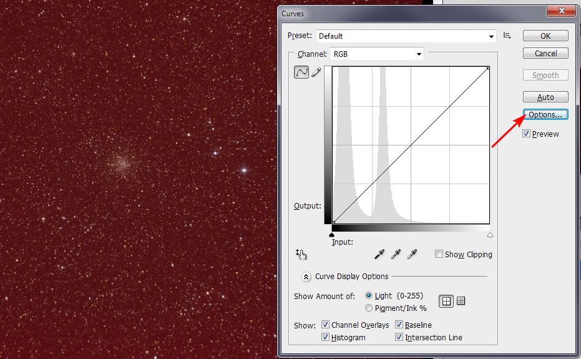
Task: Open the Preset dropdown
Action: point(406,36)
